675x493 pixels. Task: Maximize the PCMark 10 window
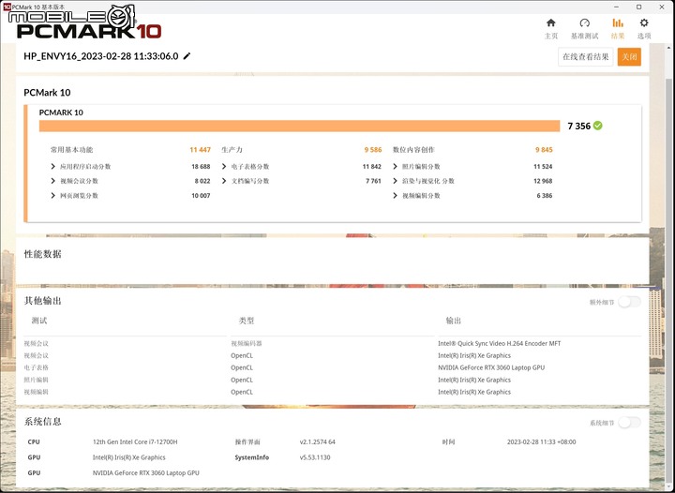(638, 7)
